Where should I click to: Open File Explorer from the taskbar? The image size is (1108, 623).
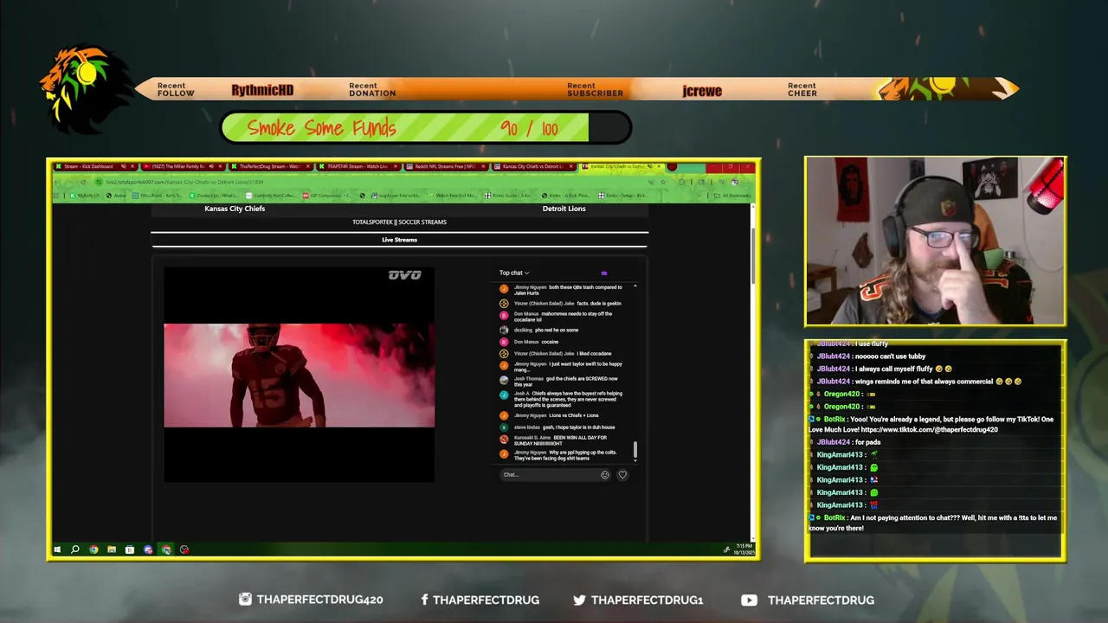(112, 549)
